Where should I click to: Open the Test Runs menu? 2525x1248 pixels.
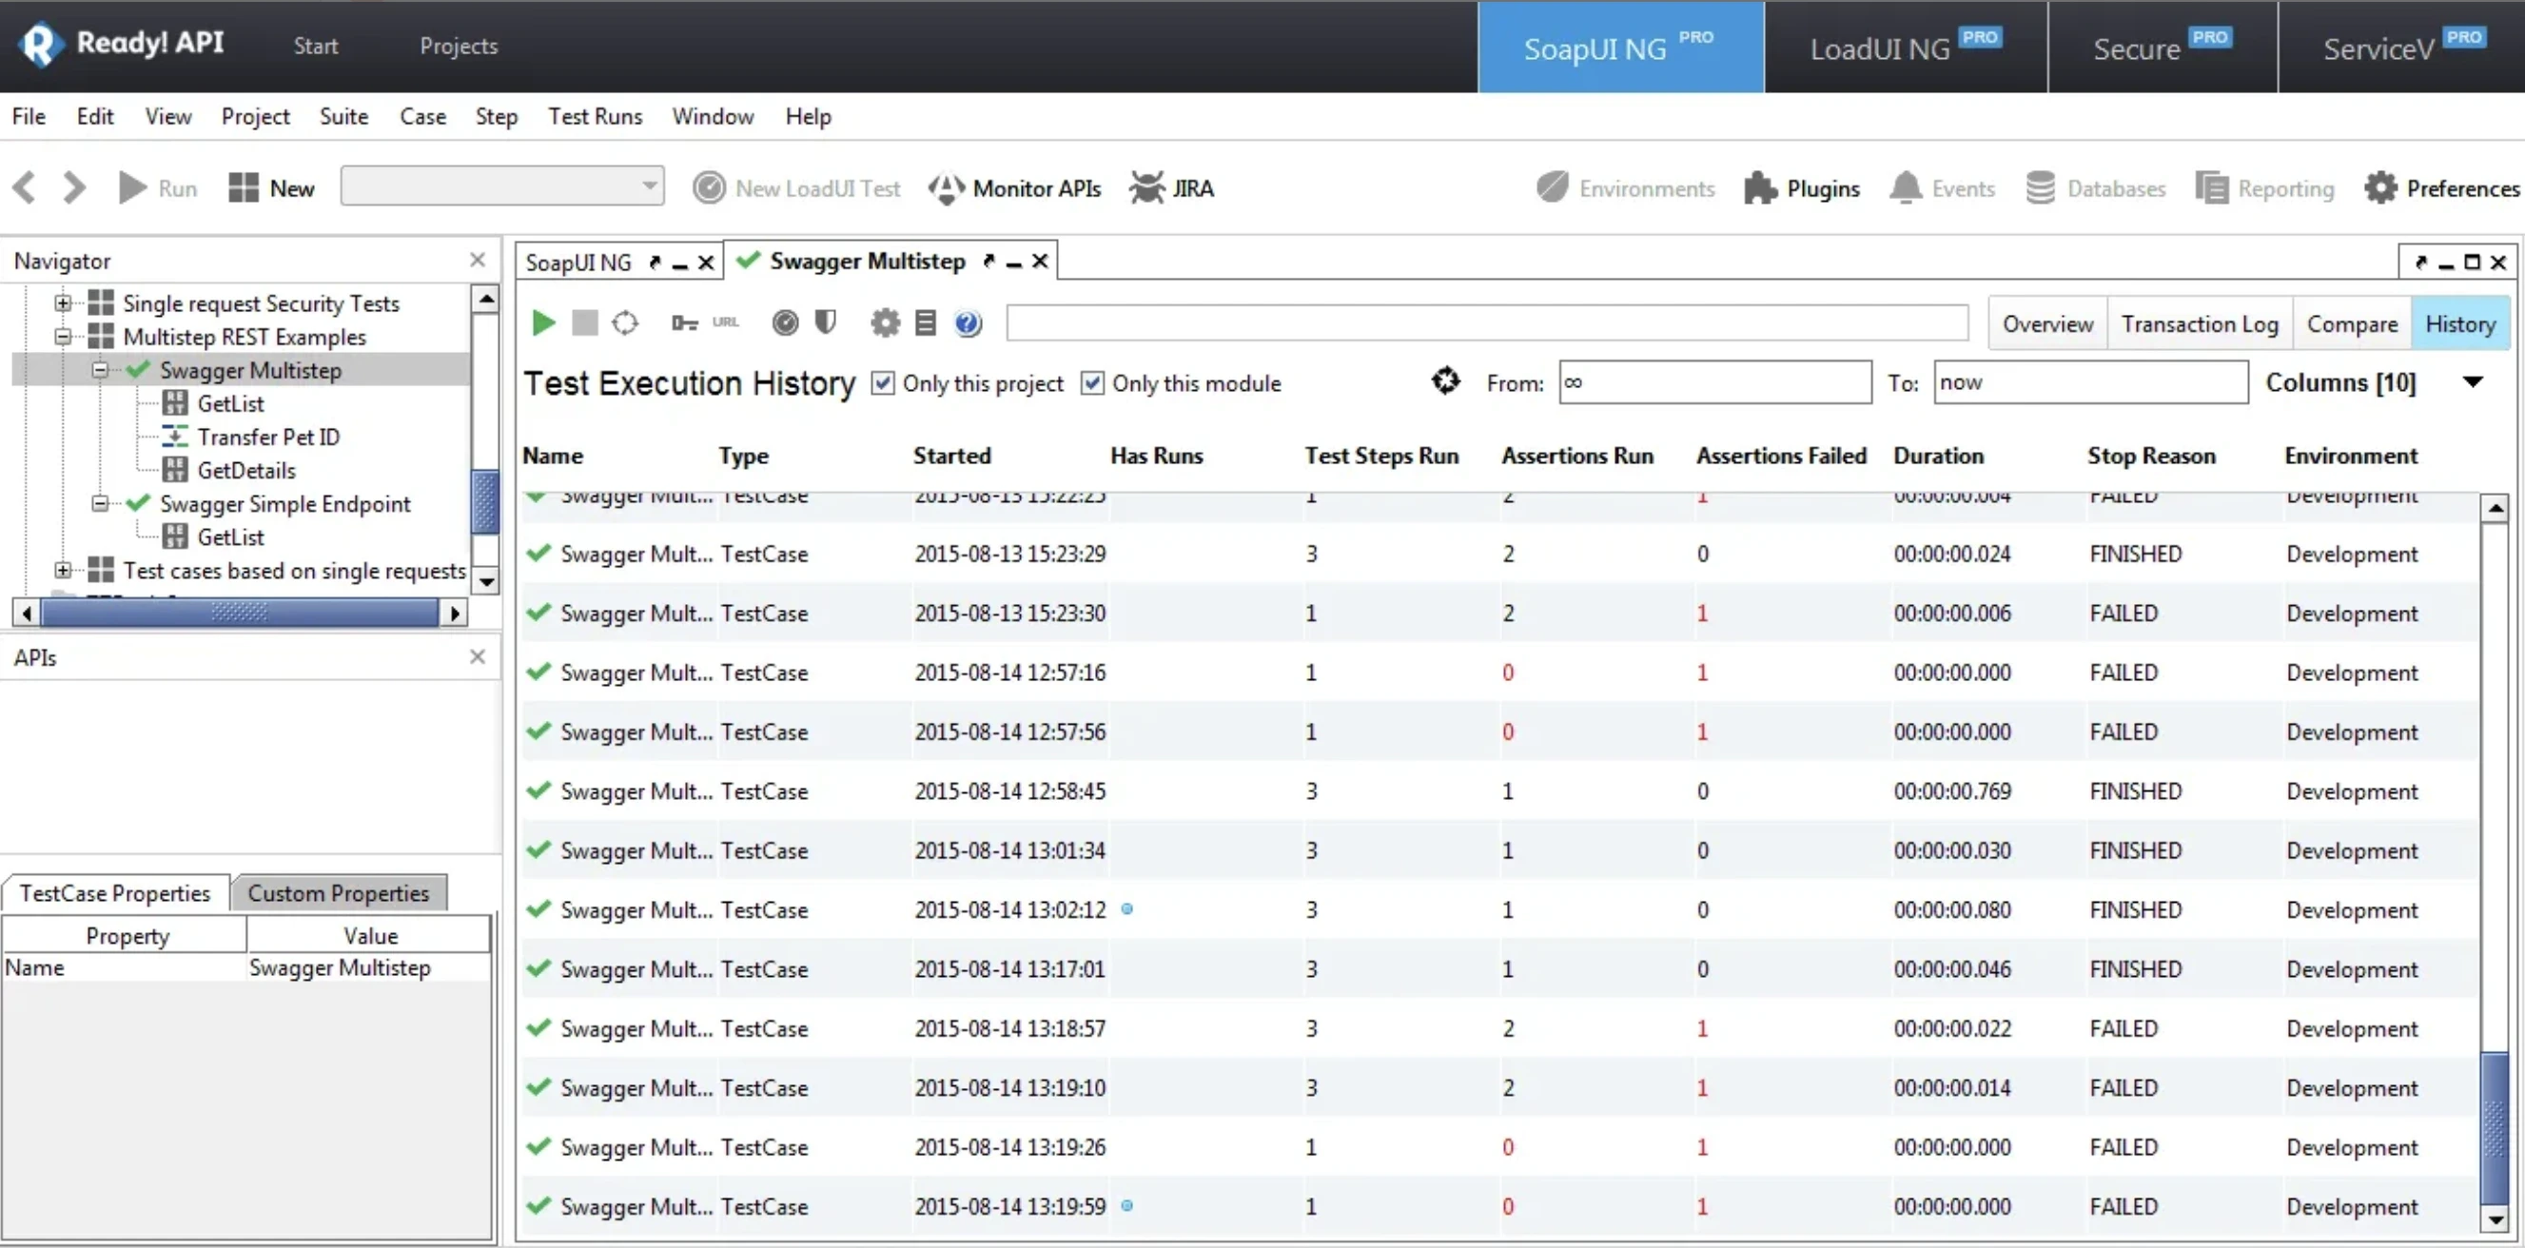(594, 116)
